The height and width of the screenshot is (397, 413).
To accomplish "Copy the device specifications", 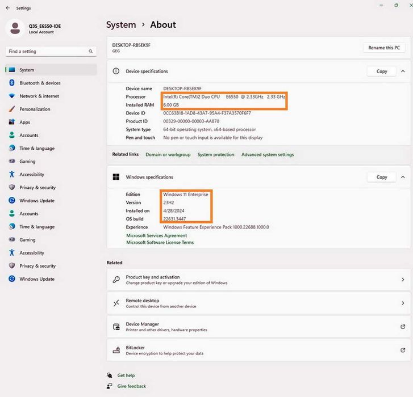I will click(x=382, y=71).
